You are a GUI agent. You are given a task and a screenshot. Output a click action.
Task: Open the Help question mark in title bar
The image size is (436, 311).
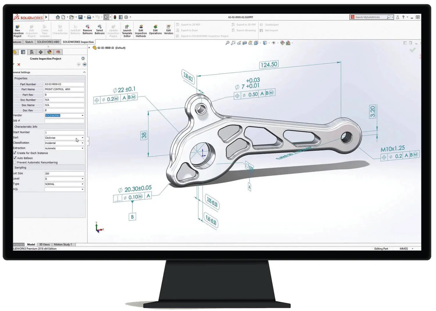point(403,17)
